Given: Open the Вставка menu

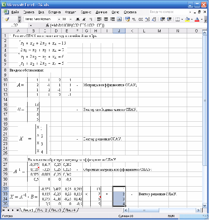Looking at the screenshot, I should tap(54, 12).
